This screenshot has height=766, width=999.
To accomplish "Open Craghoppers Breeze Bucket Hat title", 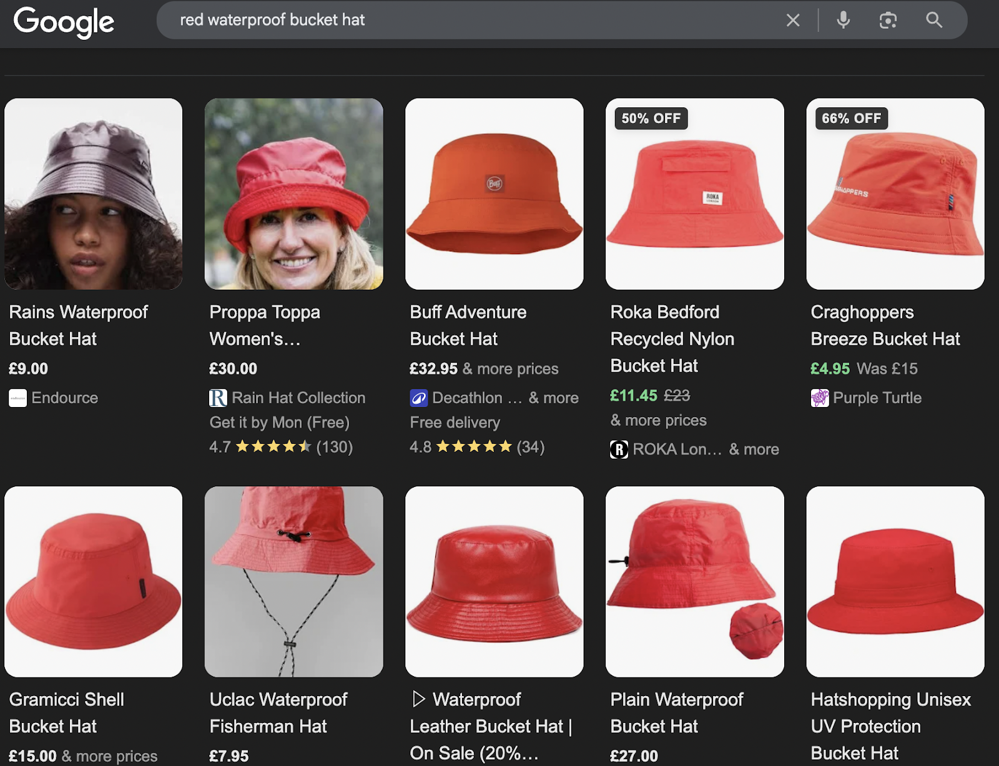I will [x=885, y=325].
